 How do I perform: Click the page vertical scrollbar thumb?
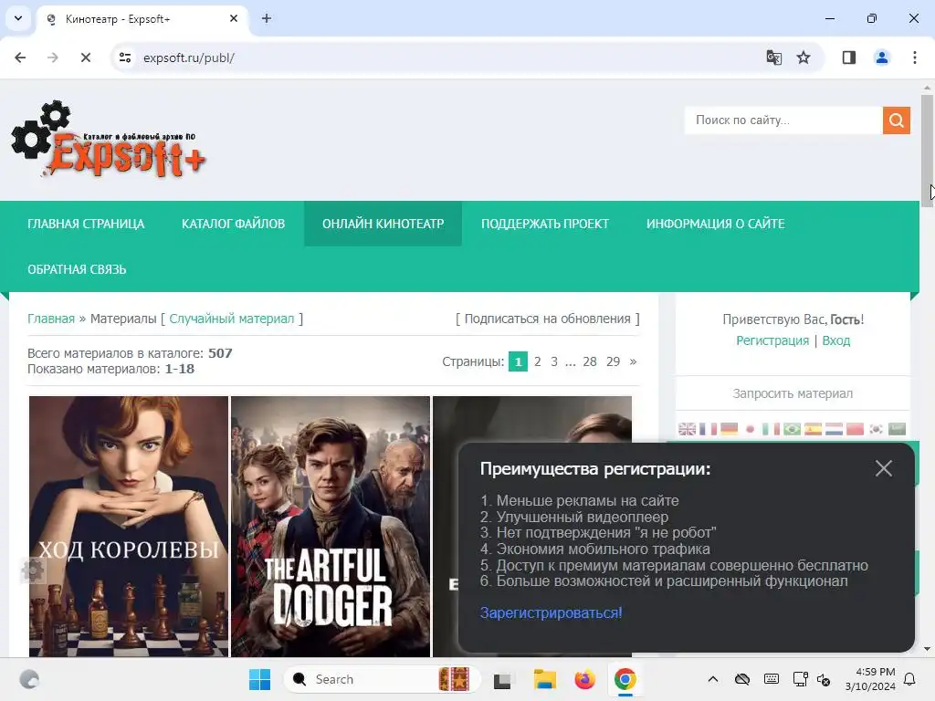coord(927,151)
